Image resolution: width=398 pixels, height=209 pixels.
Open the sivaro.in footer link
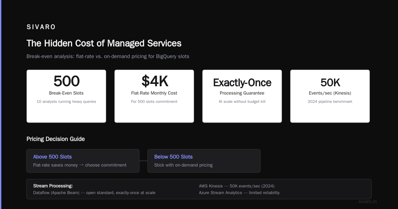pos(367,201)
